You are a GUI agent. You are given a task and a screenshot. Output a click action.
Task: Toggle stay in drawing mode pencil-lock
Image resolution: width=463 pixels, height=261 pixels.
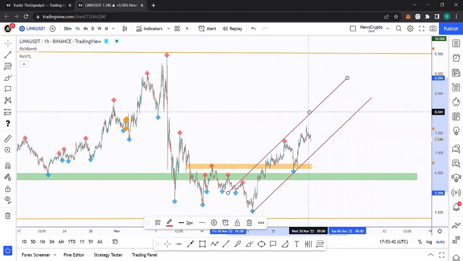coord(8,177)
